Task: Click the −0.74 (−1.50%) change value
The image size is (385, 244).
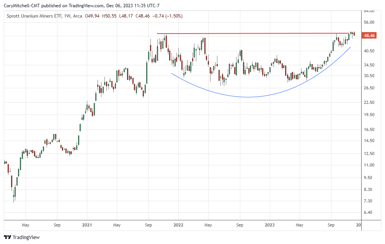Action: click(x=168, y=16)
